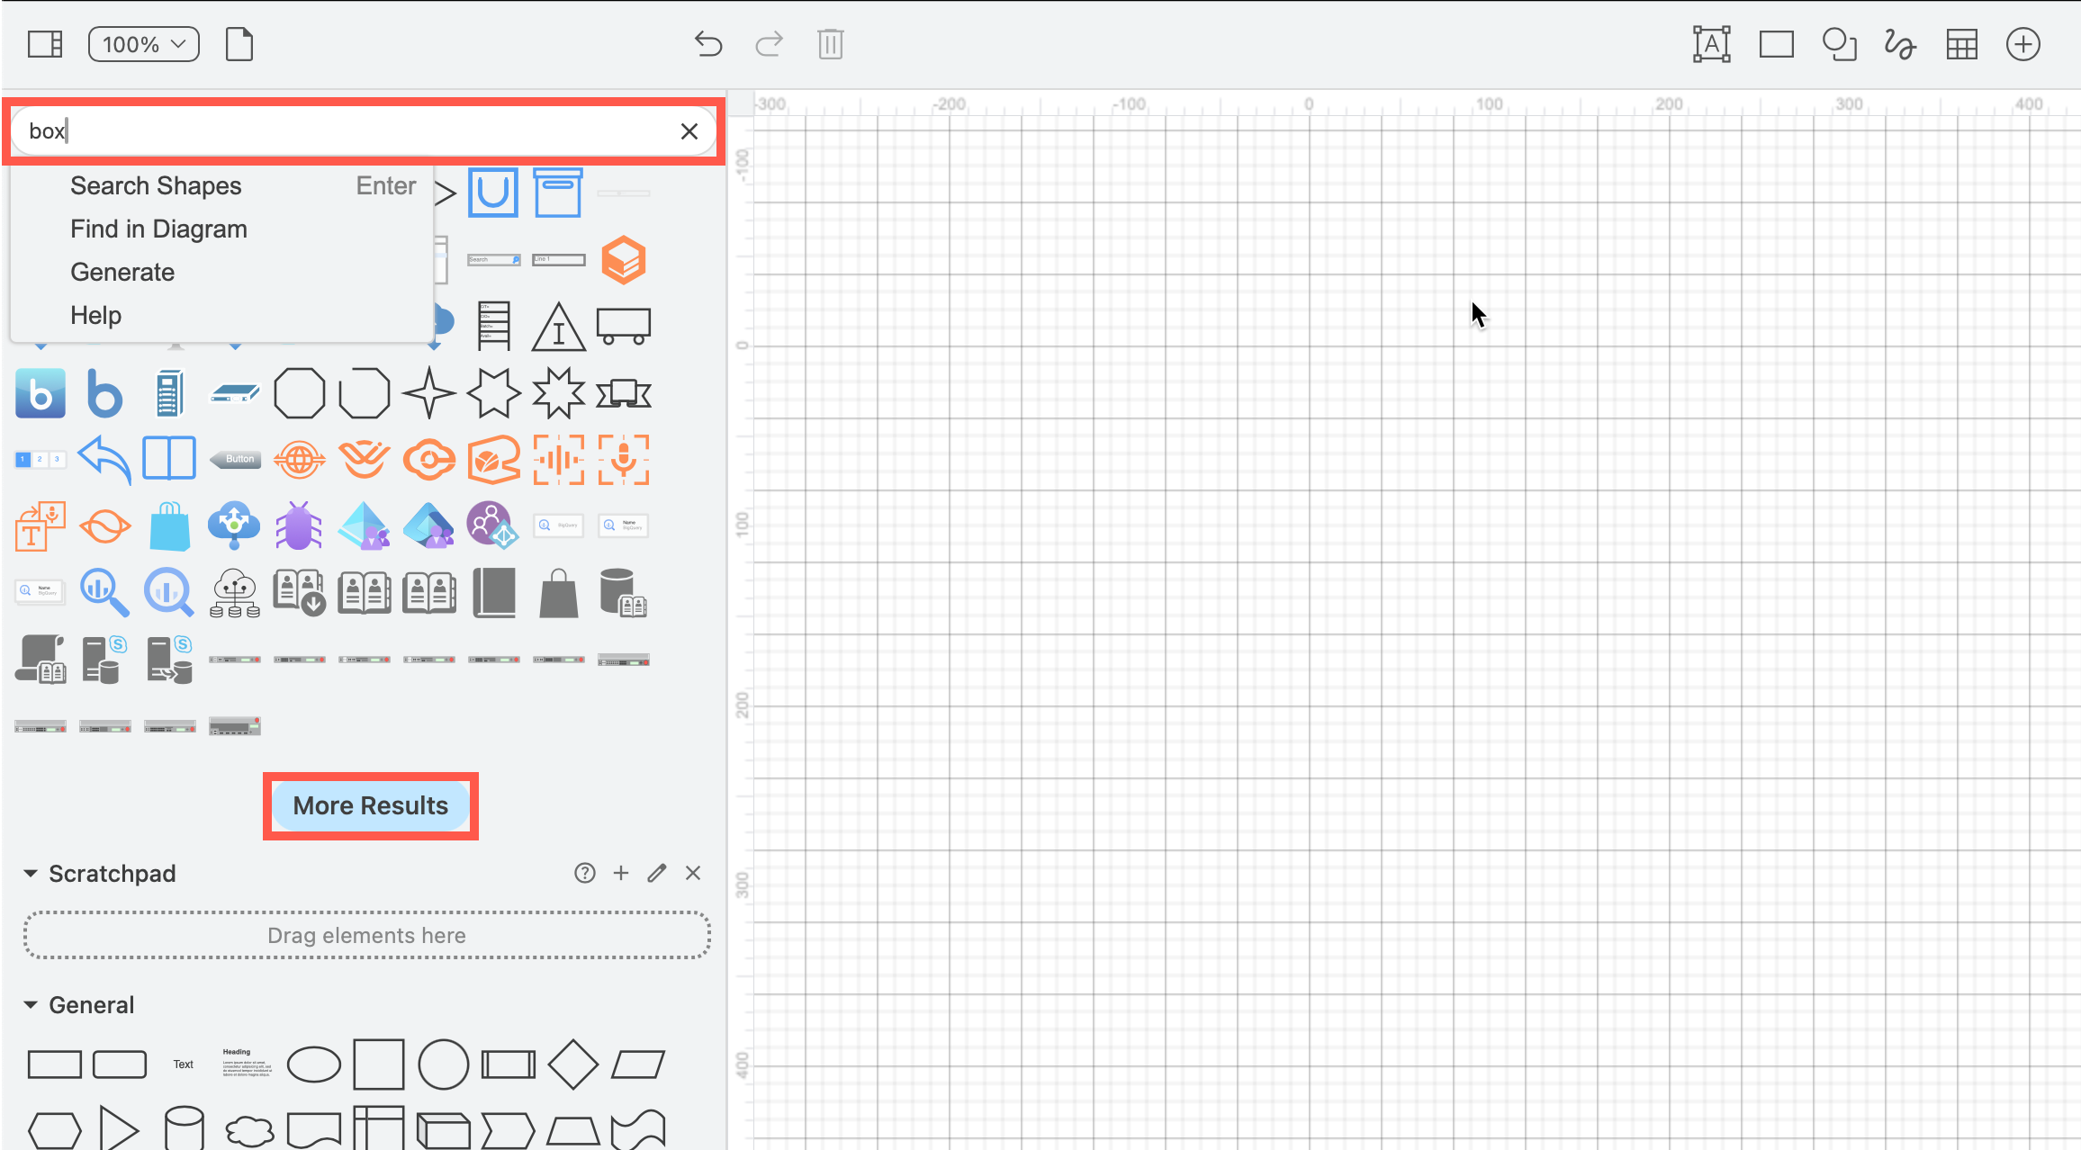The image size is (2081, 1150).
Task: Collapse the General shapes section
Action: (32, 1004)
